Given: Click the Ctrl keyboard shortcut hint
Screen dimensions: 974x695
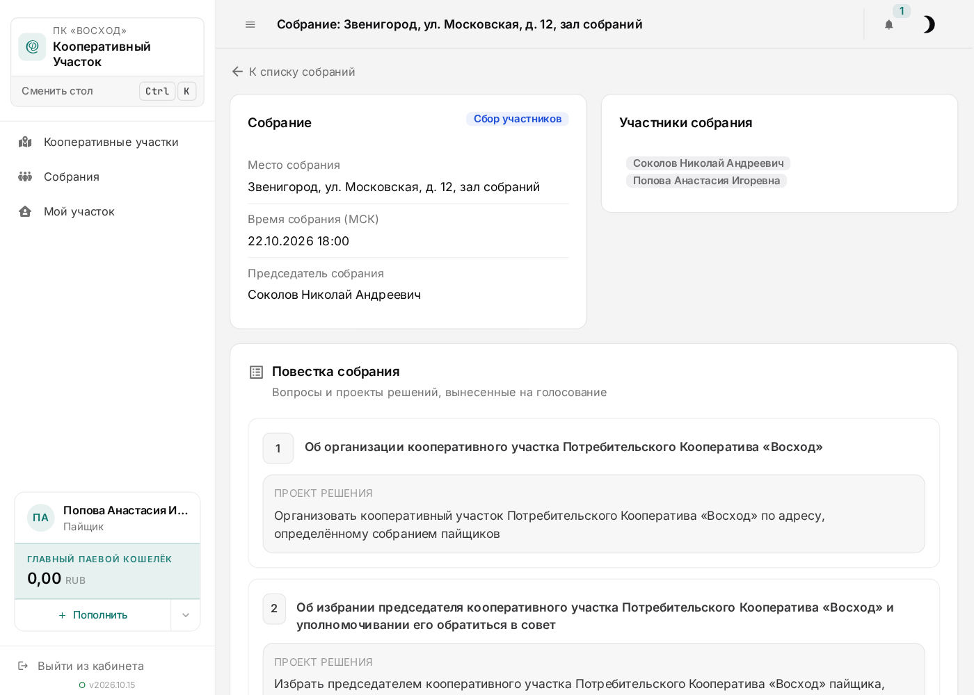Looking at the screenshot, I should click(x=157, y=91).
